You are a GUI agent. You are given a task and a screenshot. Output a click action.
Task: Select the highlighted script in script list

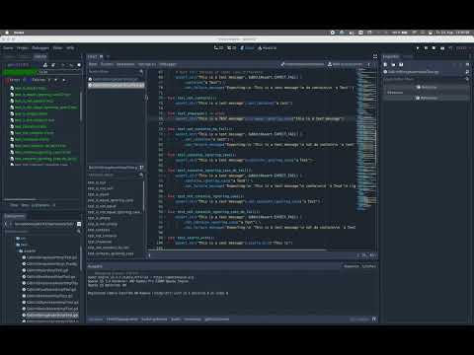coord(117,85)
